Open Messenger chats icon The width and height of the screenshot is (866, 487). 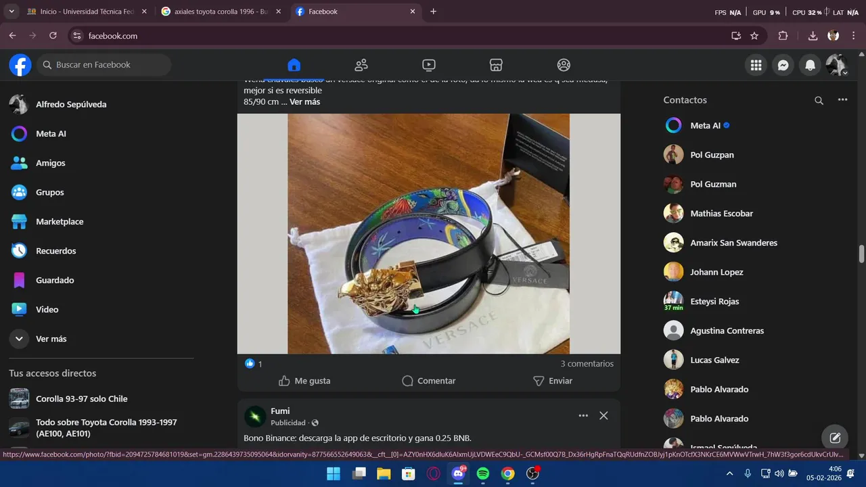point(783,65)
